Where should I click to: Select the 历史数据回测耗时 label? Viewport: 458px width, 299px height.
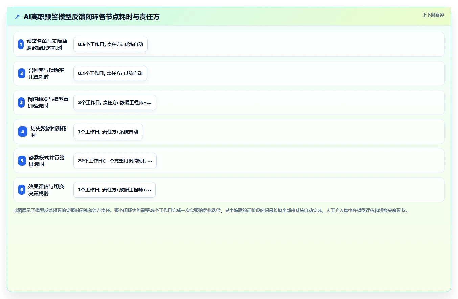point(48,132)
